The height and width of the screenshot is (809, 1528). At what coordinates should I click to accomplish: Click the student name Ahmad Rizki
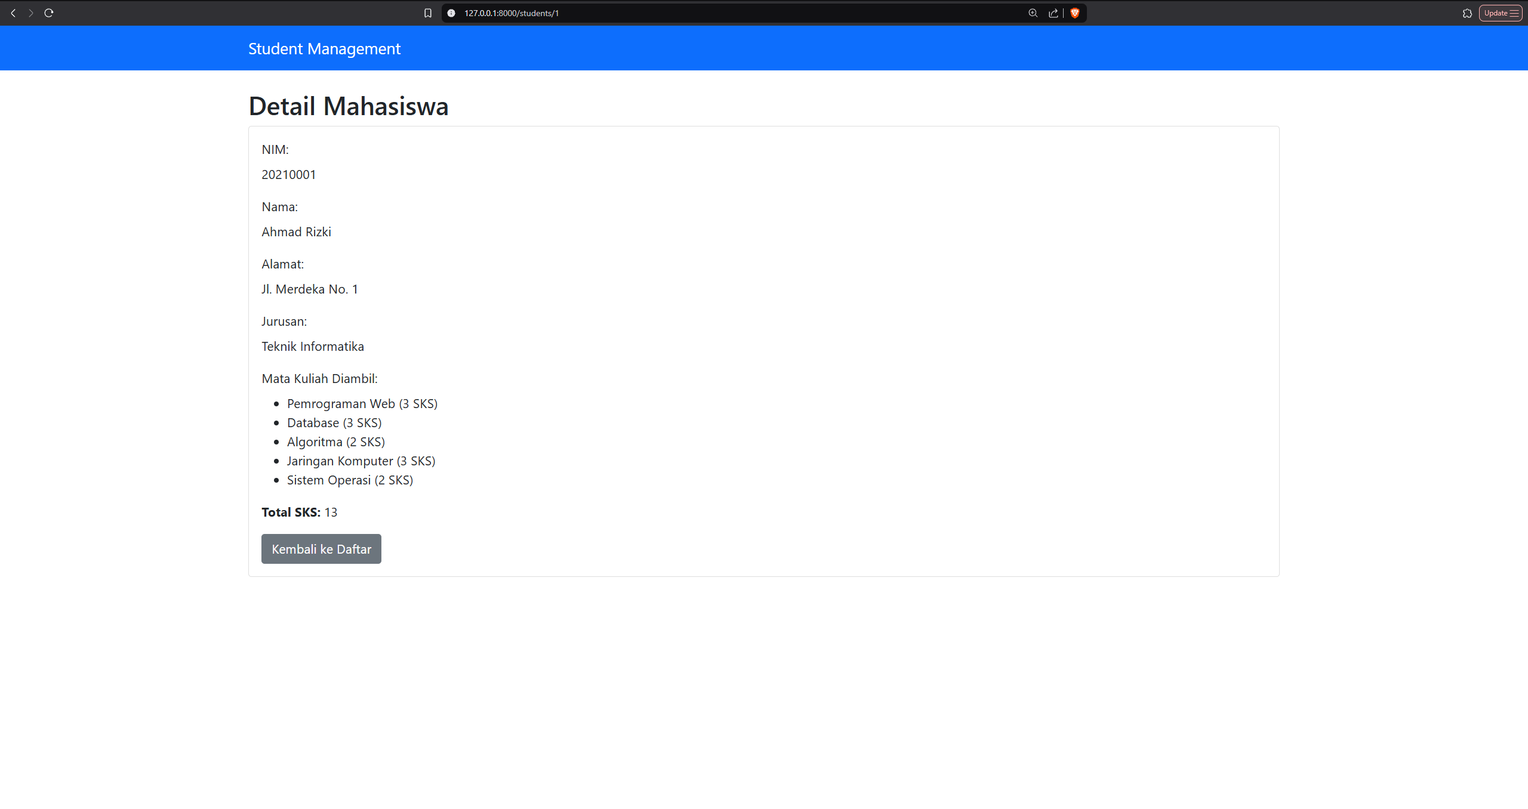pyautogui.click(x=296, y=231)
